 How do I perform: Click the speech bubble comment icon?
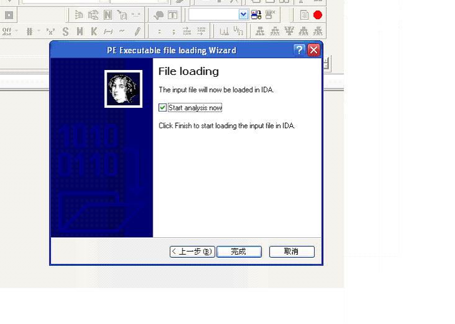coord(158,15)
